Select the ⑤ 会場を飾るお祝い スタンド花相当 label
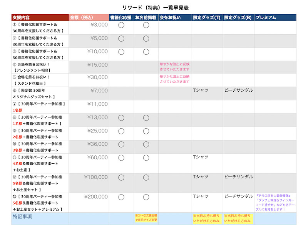The width and height of the screenshot is (308, 230). click(31, 80)
